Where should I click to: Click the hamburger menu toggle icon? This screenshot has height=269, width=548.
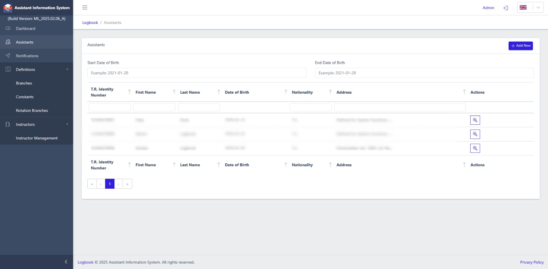(85, 8)
